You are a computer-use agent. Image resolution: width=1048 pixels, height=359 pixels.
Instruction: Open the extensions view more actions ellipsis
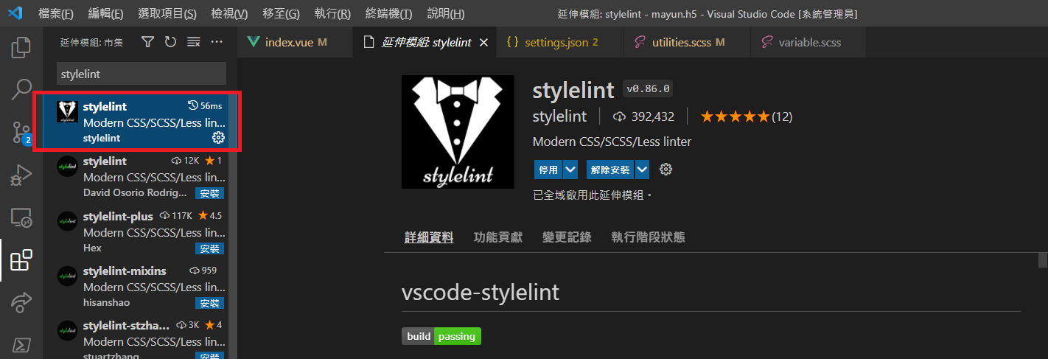coord(217,42)
